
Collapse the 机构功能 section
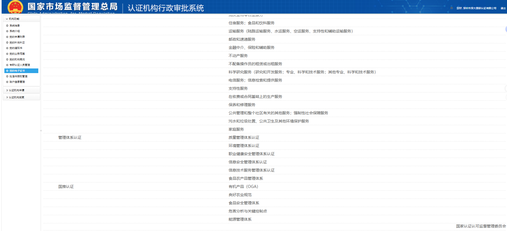point(21,19)
